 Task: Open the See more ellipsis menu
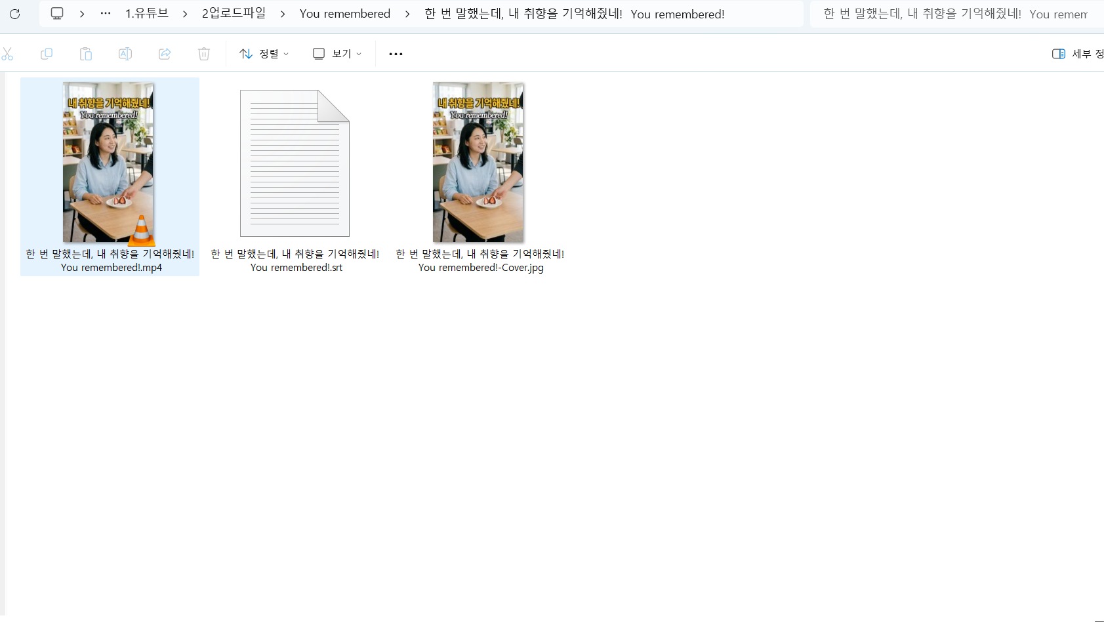click(396, 54)
